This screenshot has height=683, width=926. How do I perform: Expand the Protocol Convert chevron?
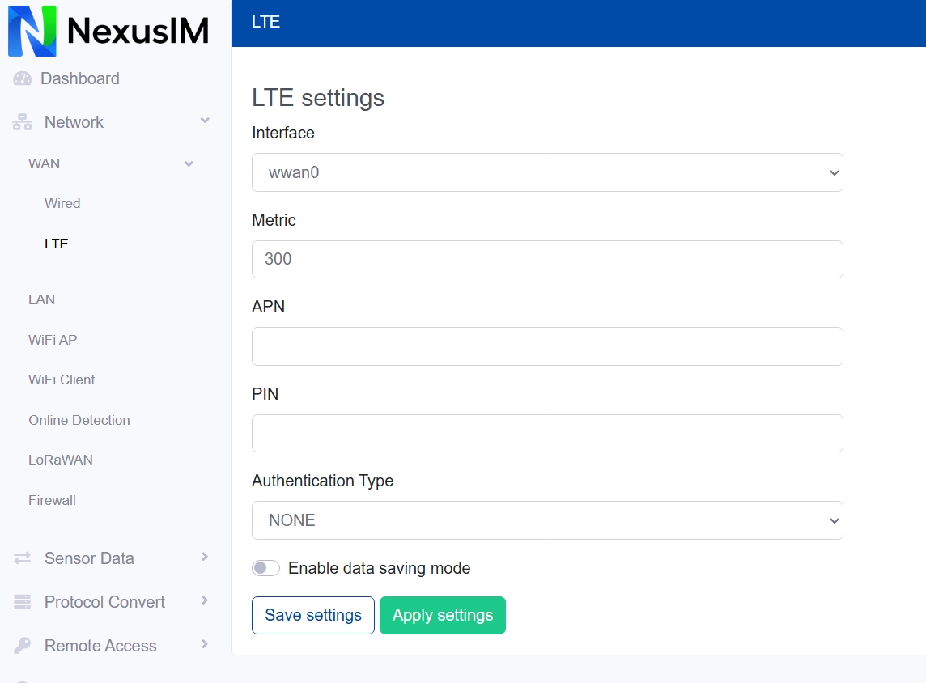pyautogui.click(x=205, y=600)
